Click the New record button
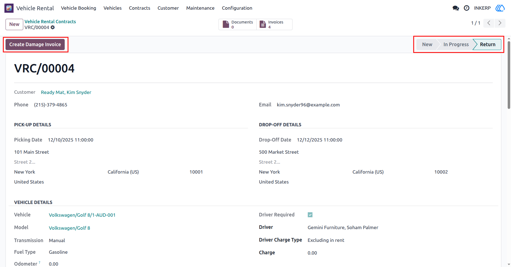 pyautogui.click(x=14, y=24)
